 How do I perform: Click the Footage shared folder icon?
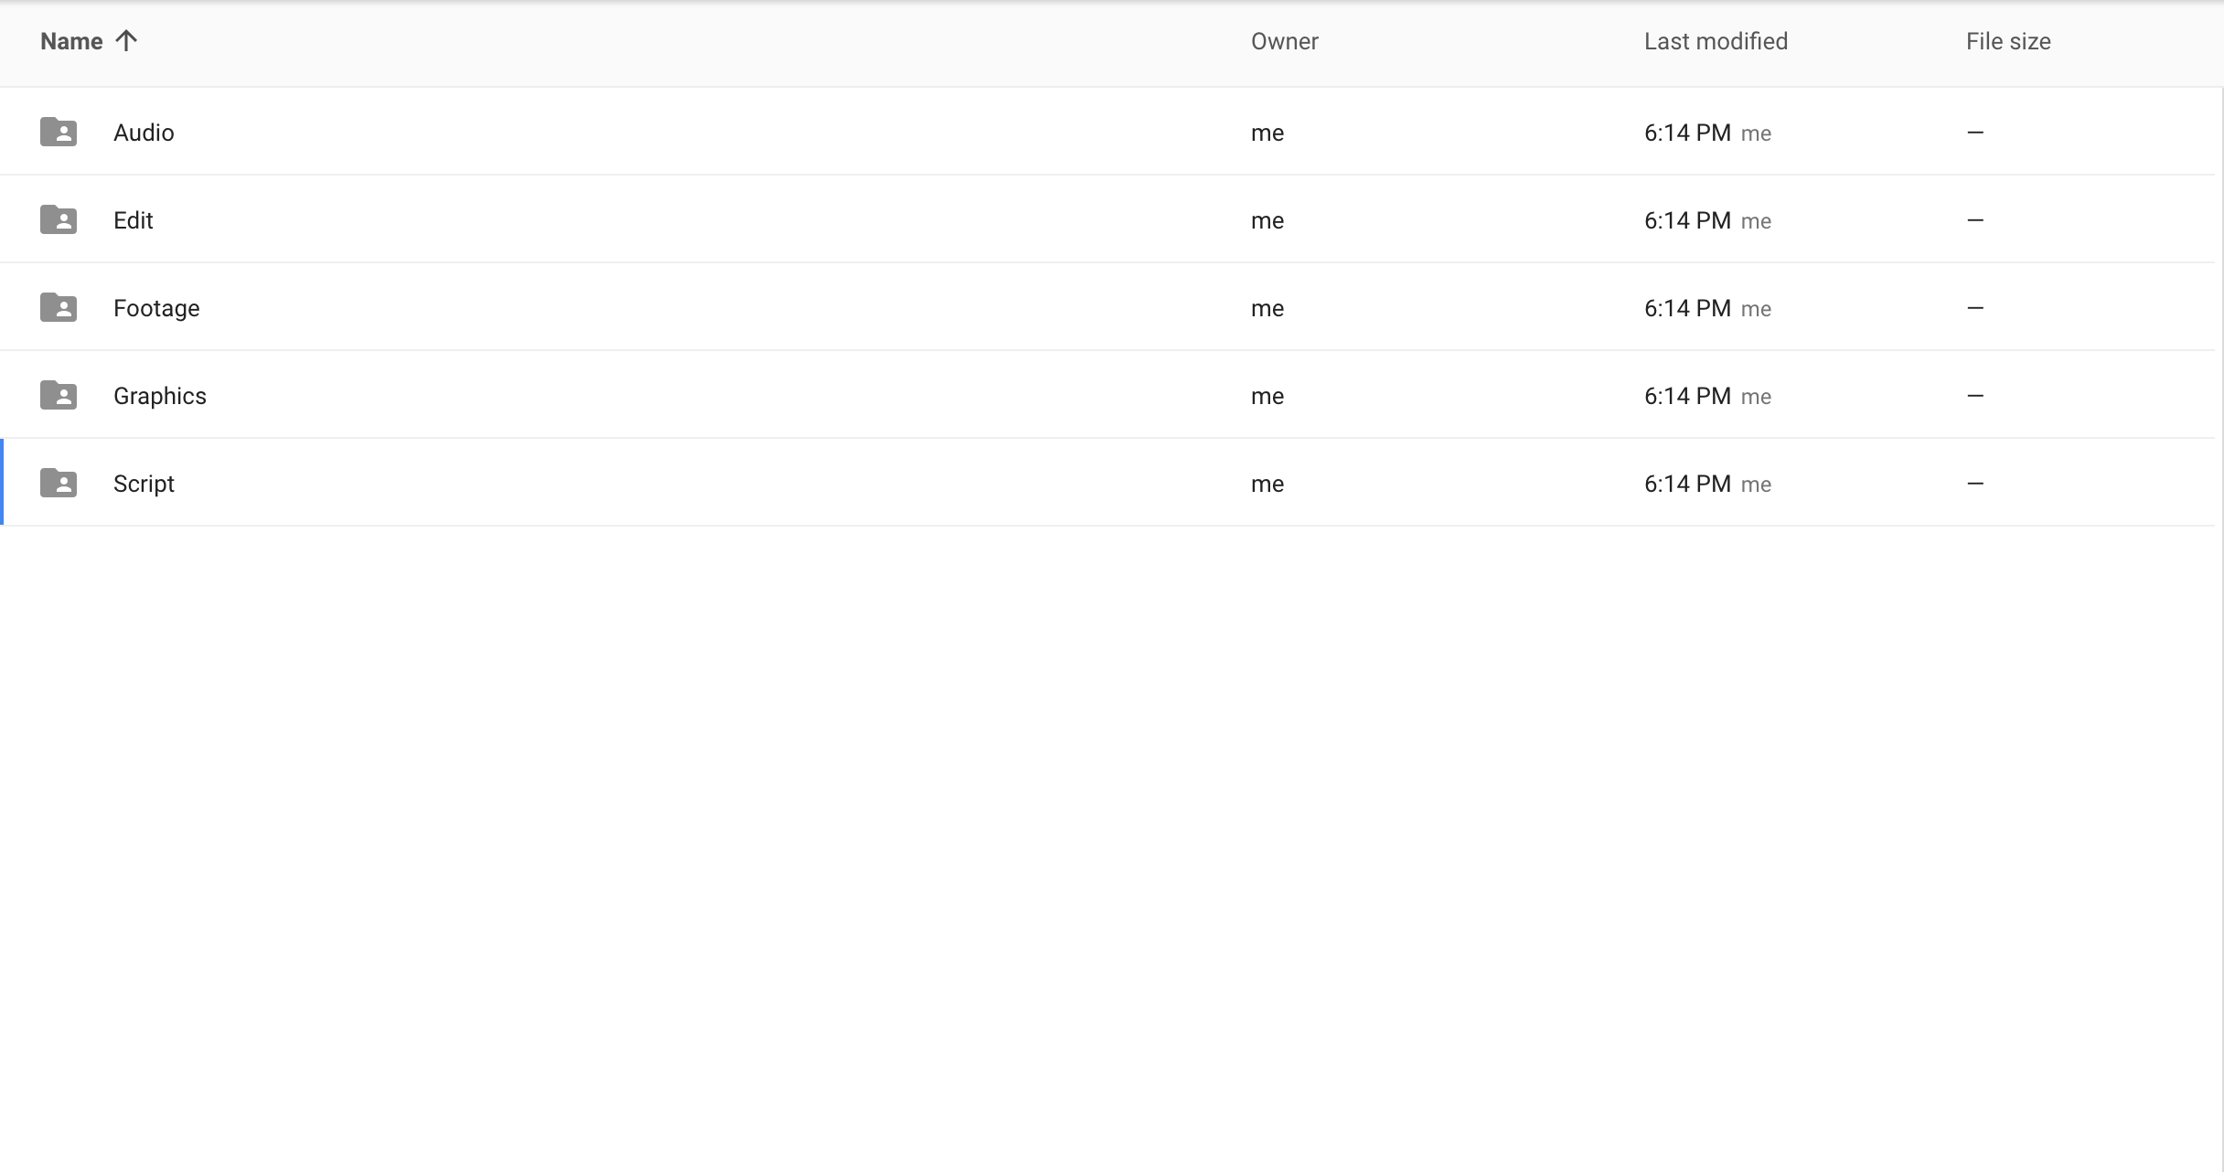coord(59,308)
